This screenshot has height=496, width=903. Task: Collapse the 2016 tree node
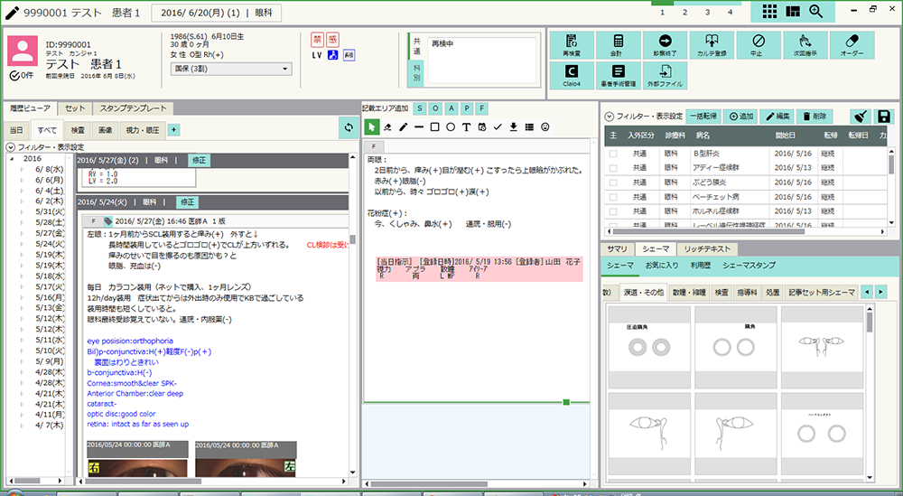[x=12, y=158]
